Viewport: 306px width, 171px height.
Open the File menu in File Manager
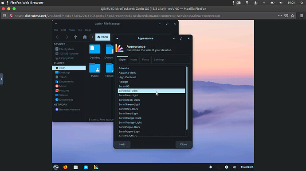[x=56, y=30]
